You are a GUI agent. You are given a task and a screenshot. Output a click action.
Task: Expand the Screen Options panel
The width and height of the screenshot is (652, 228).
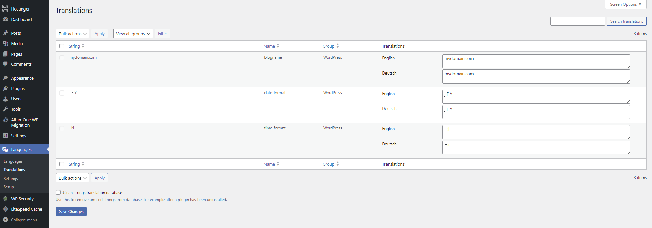tap(625, 4)
